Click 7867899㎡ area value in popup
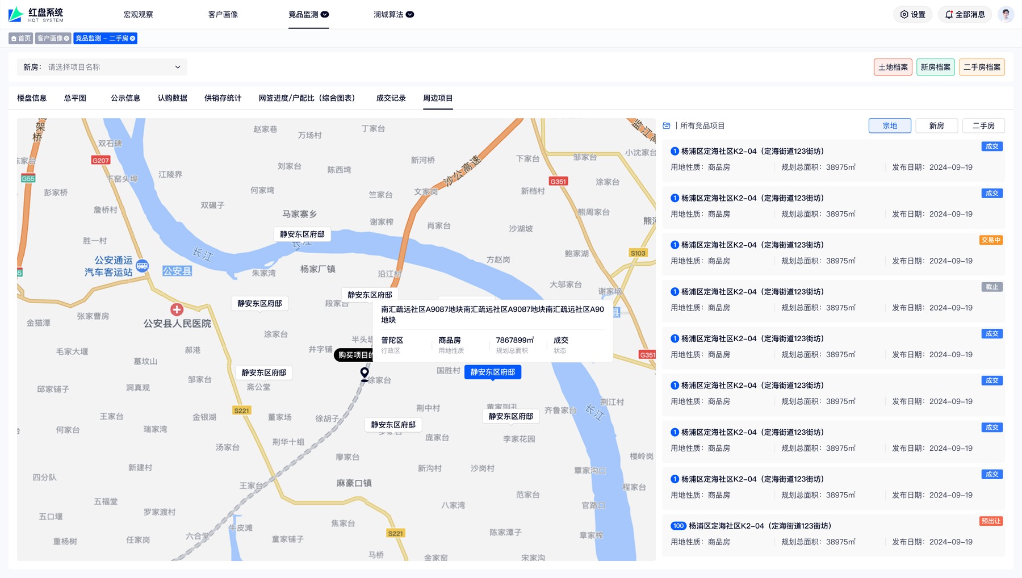The height and width of the screenshot is (578, 1022). (515, 340)
